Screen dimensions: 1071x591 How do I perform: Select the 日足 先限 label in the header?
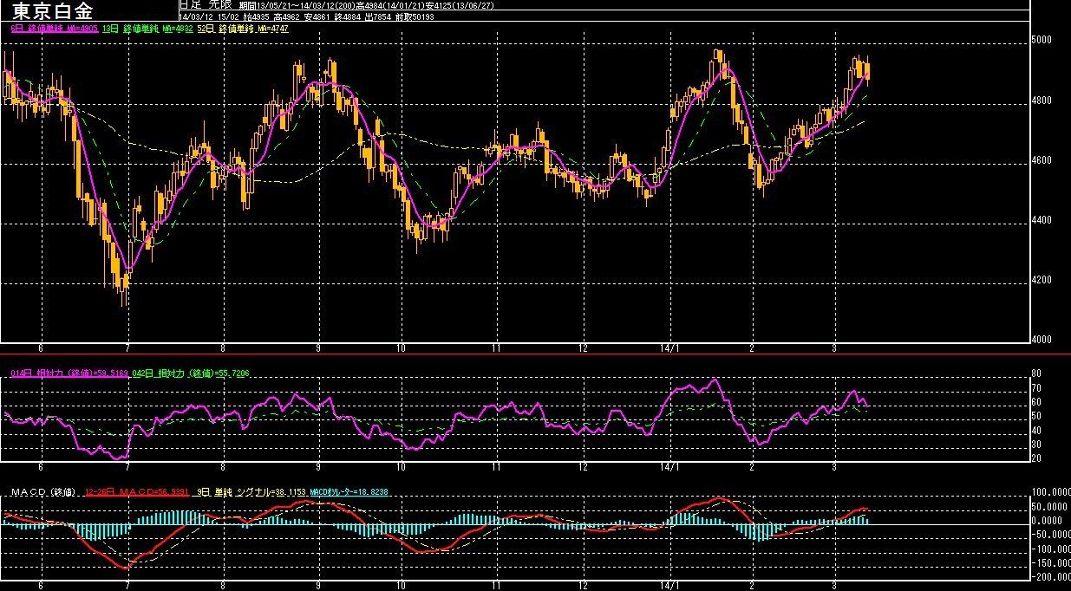(x=206, y=6)
